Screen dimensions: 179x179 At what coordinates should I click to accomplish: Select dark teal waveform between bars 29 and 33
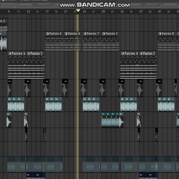click(110, 122)
